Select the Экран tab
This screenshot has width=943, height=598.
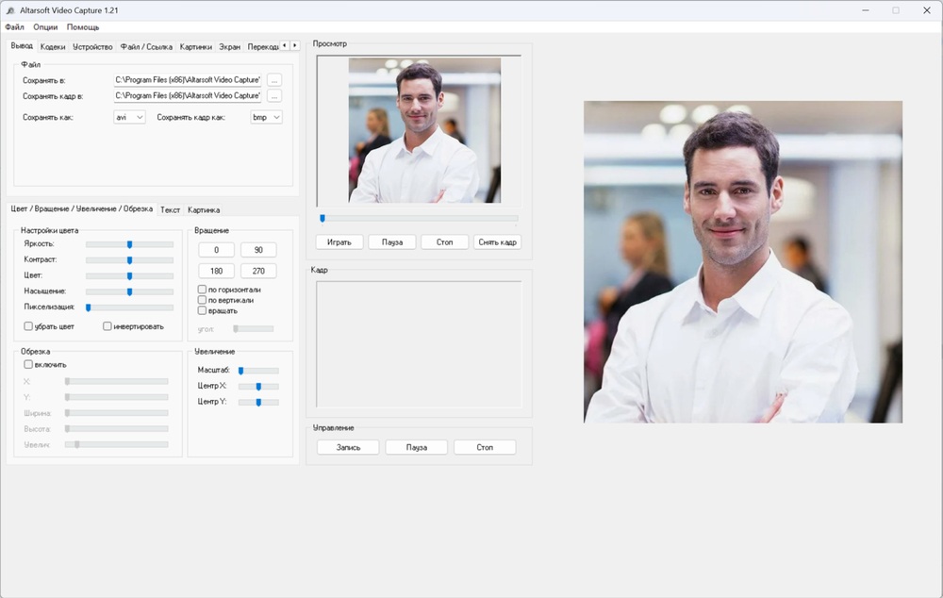point(229,47)
